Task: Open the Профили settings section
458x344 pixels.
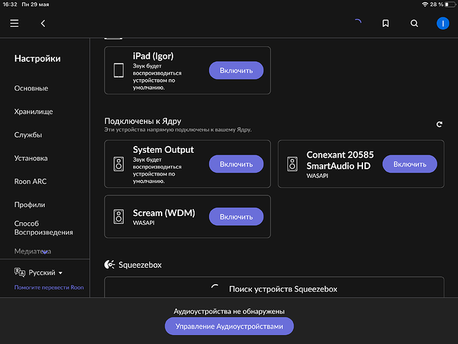Action: (x=30, y=205)
